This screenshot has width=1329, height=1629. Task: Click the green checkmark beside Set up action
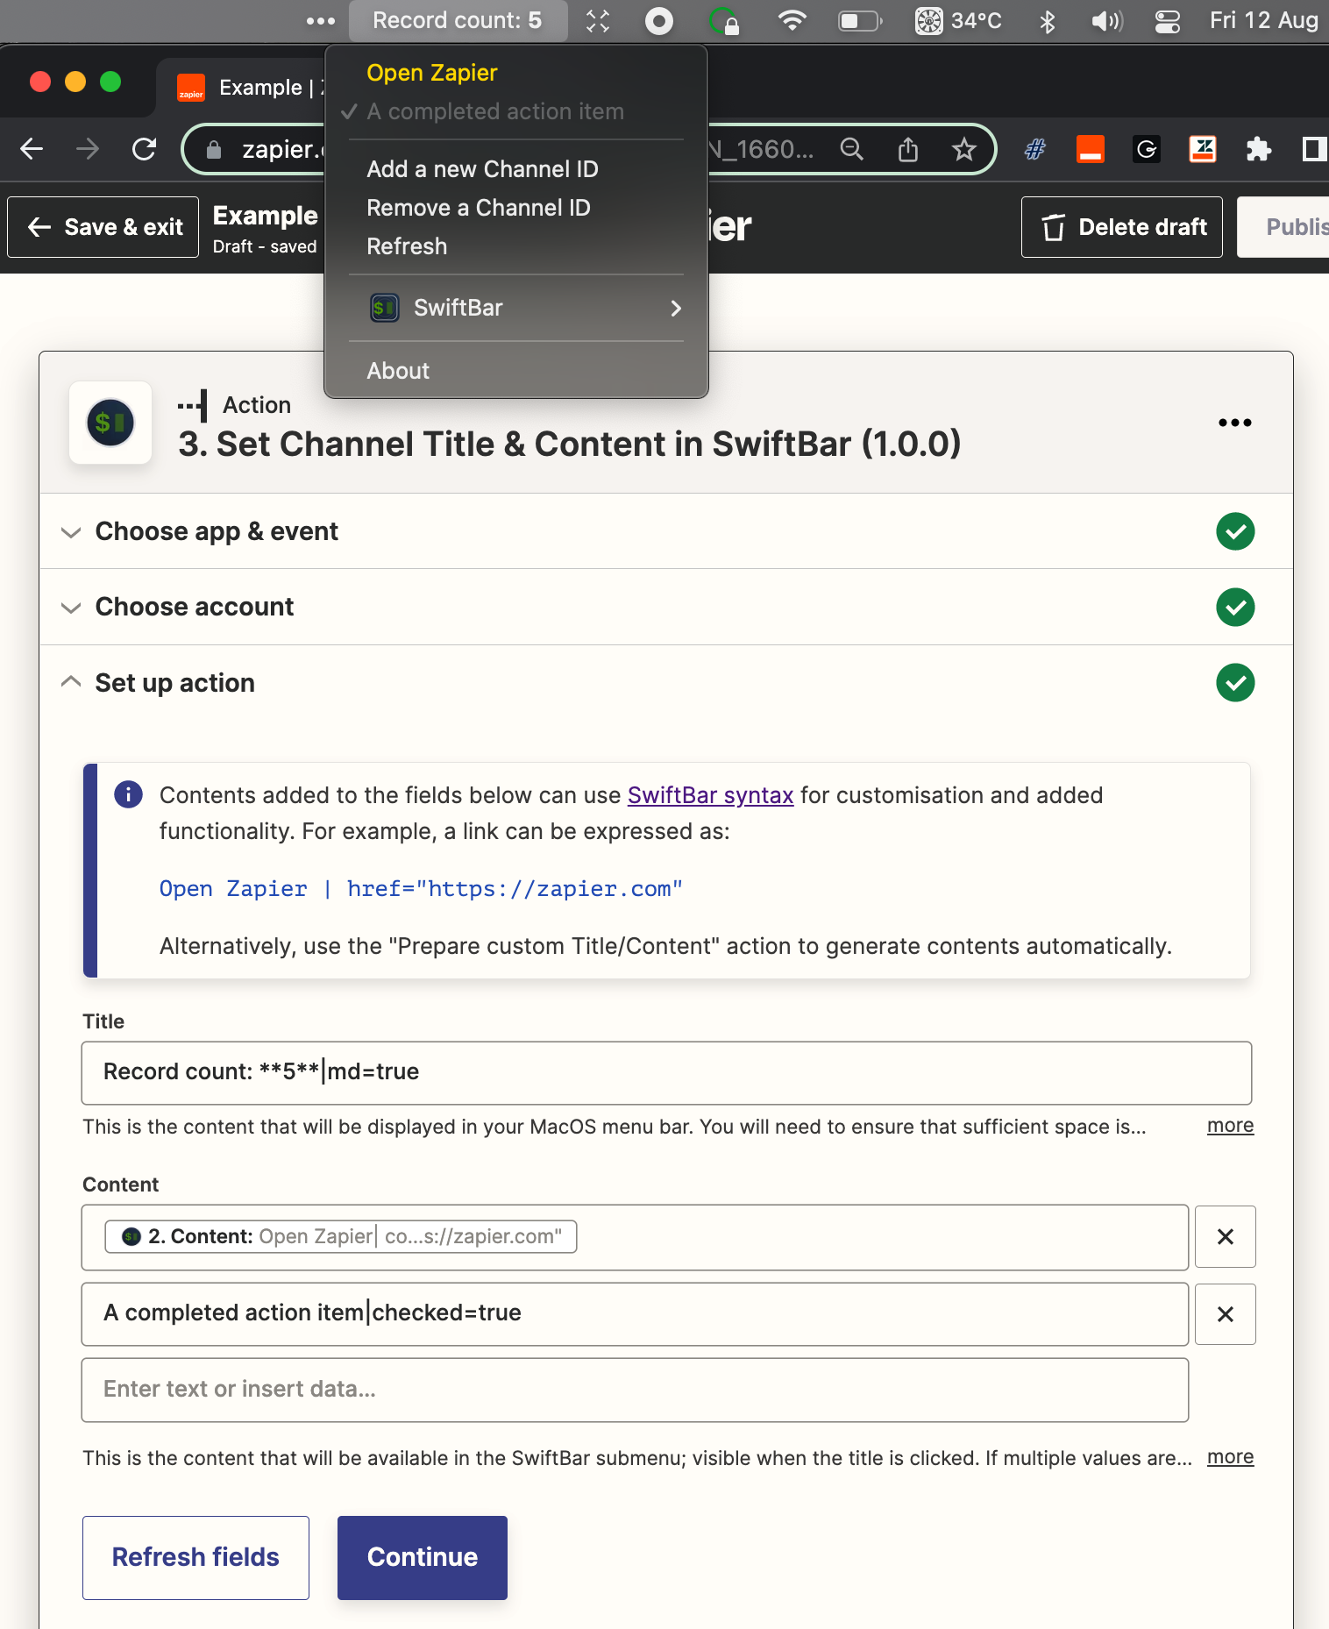click(x=1235, y=683)
